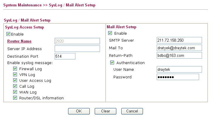Click the Password input field
Screen dimensions: 214x120
(x=178, y=77)
